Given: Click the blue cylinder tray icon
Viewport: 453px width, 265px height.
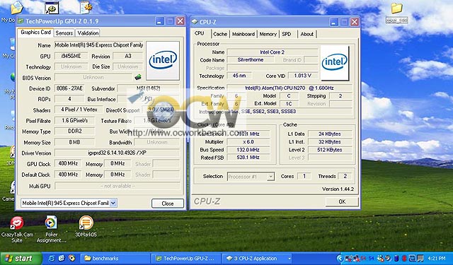Looking at the screenshot, I should point(396,259).
